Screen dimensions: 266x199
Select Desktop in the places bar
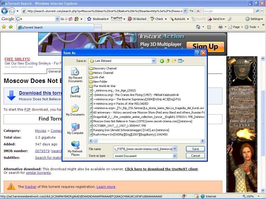pyautogui.click(x=75, y=92)
